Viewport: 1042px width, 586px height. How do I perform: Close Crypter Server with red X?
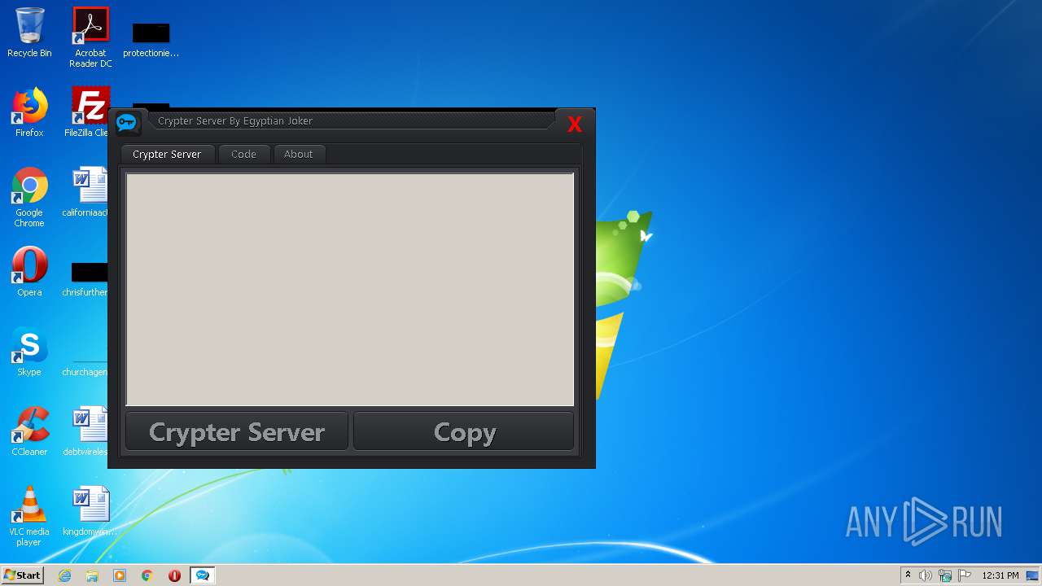click(x=575, y=125)
